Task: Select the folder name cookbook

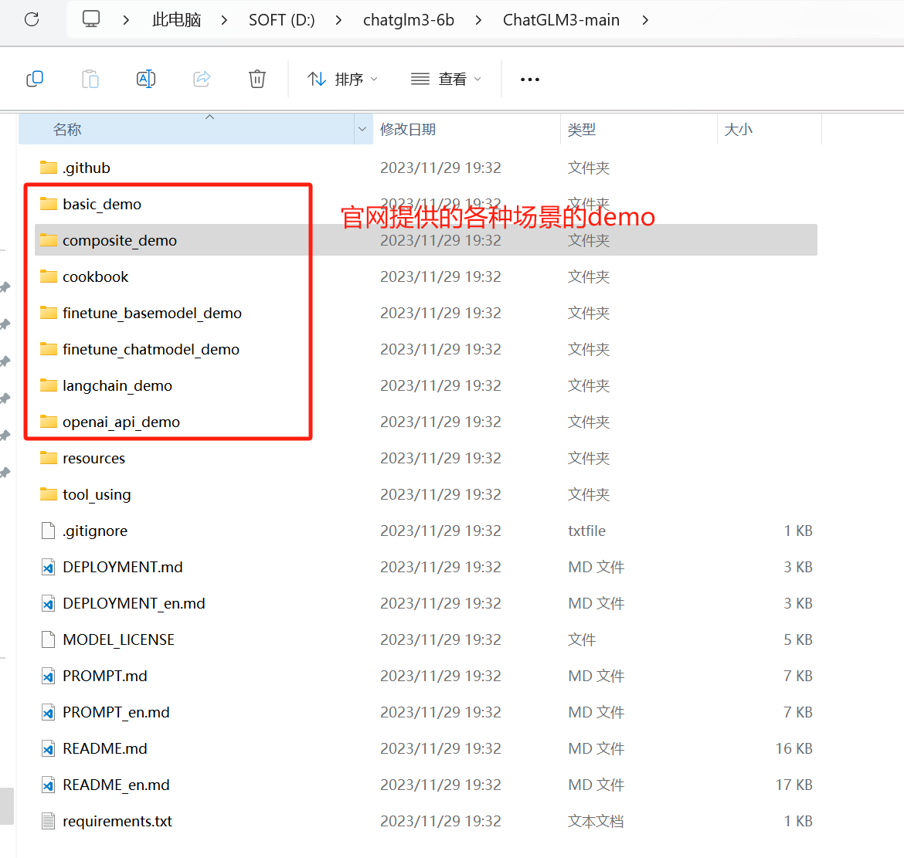Action: (96, 276)
